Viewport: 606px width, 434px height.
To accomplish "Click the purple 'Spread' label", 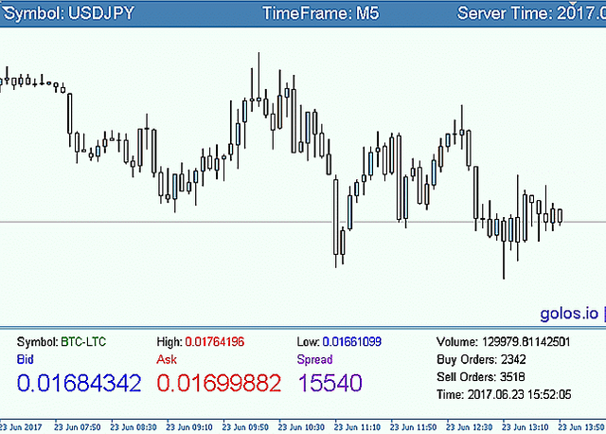I will 314,359.
